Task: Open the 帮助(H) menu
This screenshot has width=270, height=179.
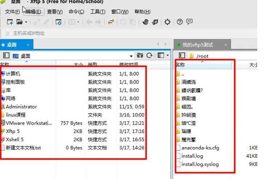Action: 142,12
